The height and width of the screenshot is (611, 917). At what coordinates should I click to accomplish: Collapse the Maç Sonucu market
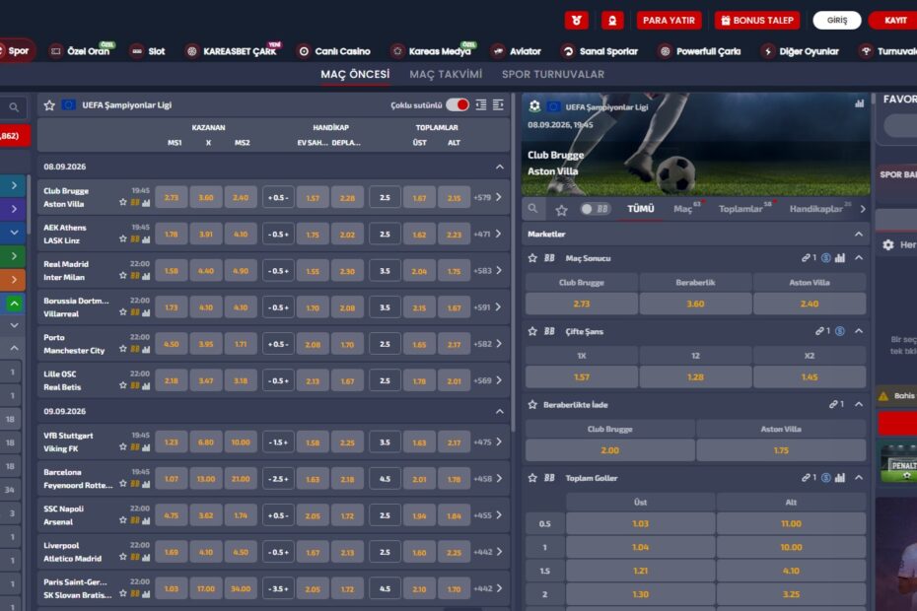(859, 258)
